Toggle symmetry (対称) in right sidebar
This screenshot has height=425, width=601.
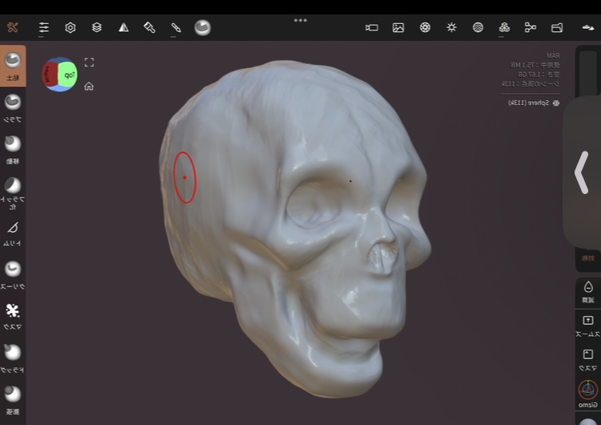pyautogui.click(x=588, y=258)
